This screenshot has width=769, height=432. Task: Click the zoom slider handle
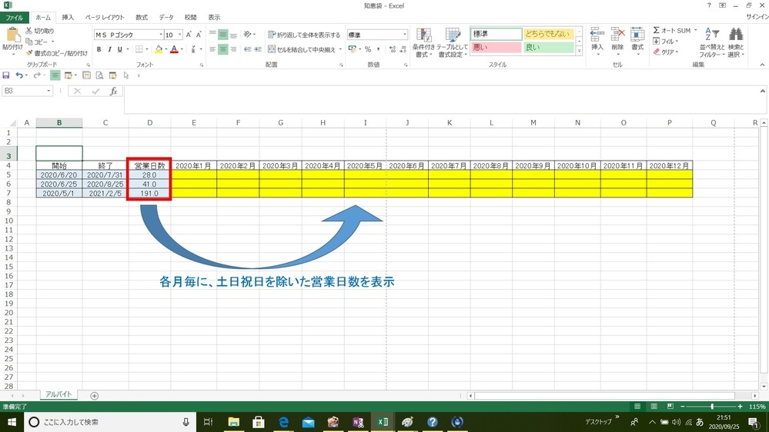coord(711,407)
